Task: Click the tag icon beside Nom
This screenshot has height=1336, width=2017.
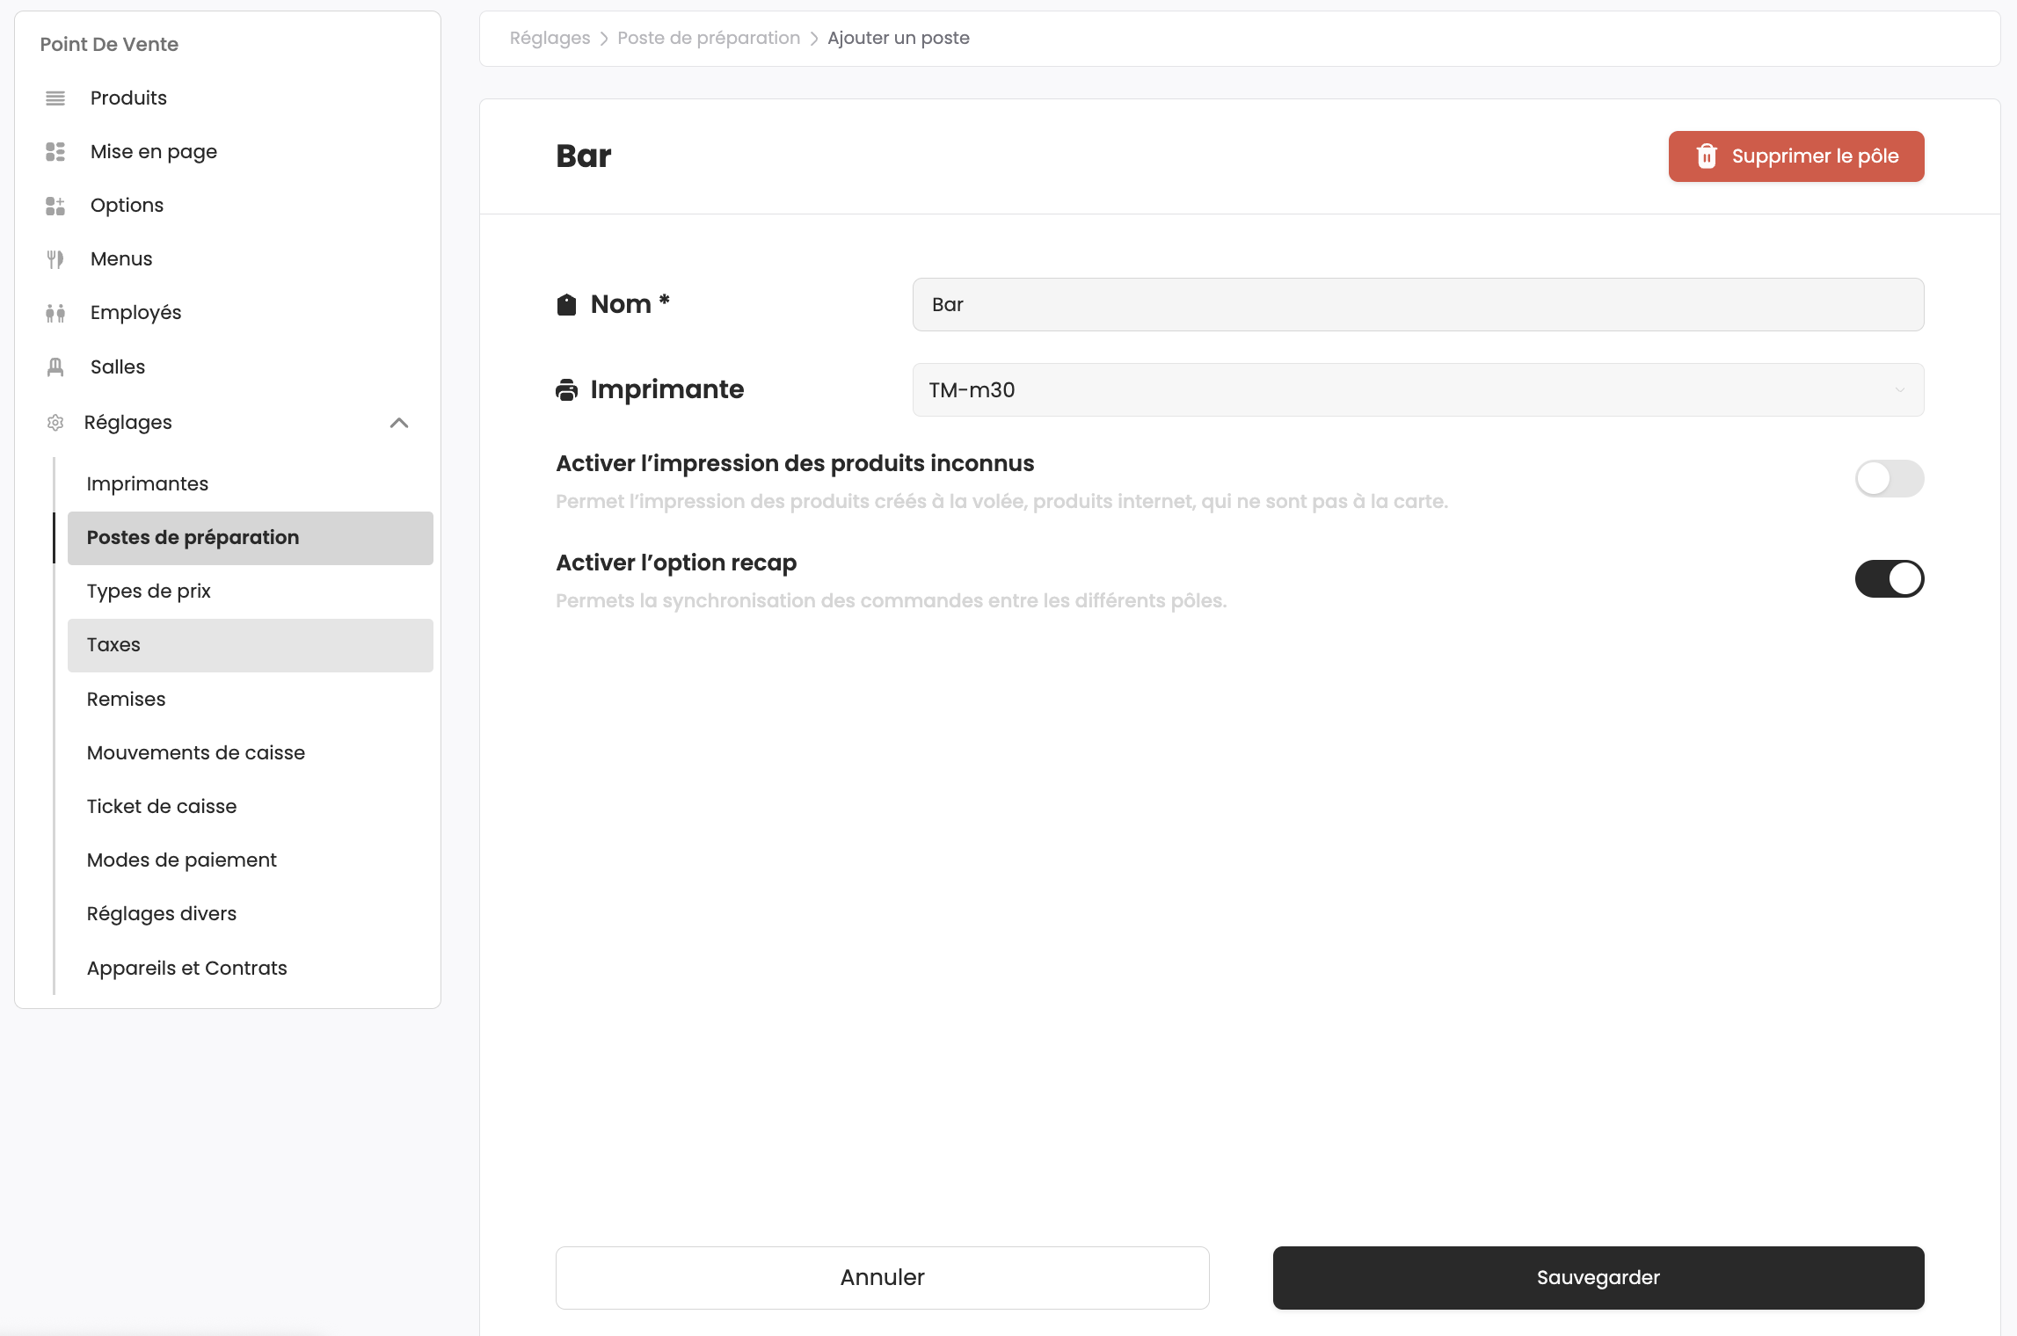Action: pos(567,303)
